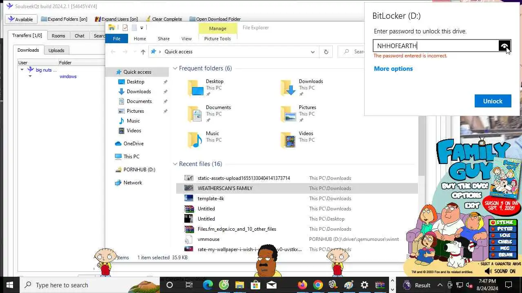Viewport: 522px width, 293px height.
Task: Open Desktop frequent folder icon
Action: click(195, 88)
